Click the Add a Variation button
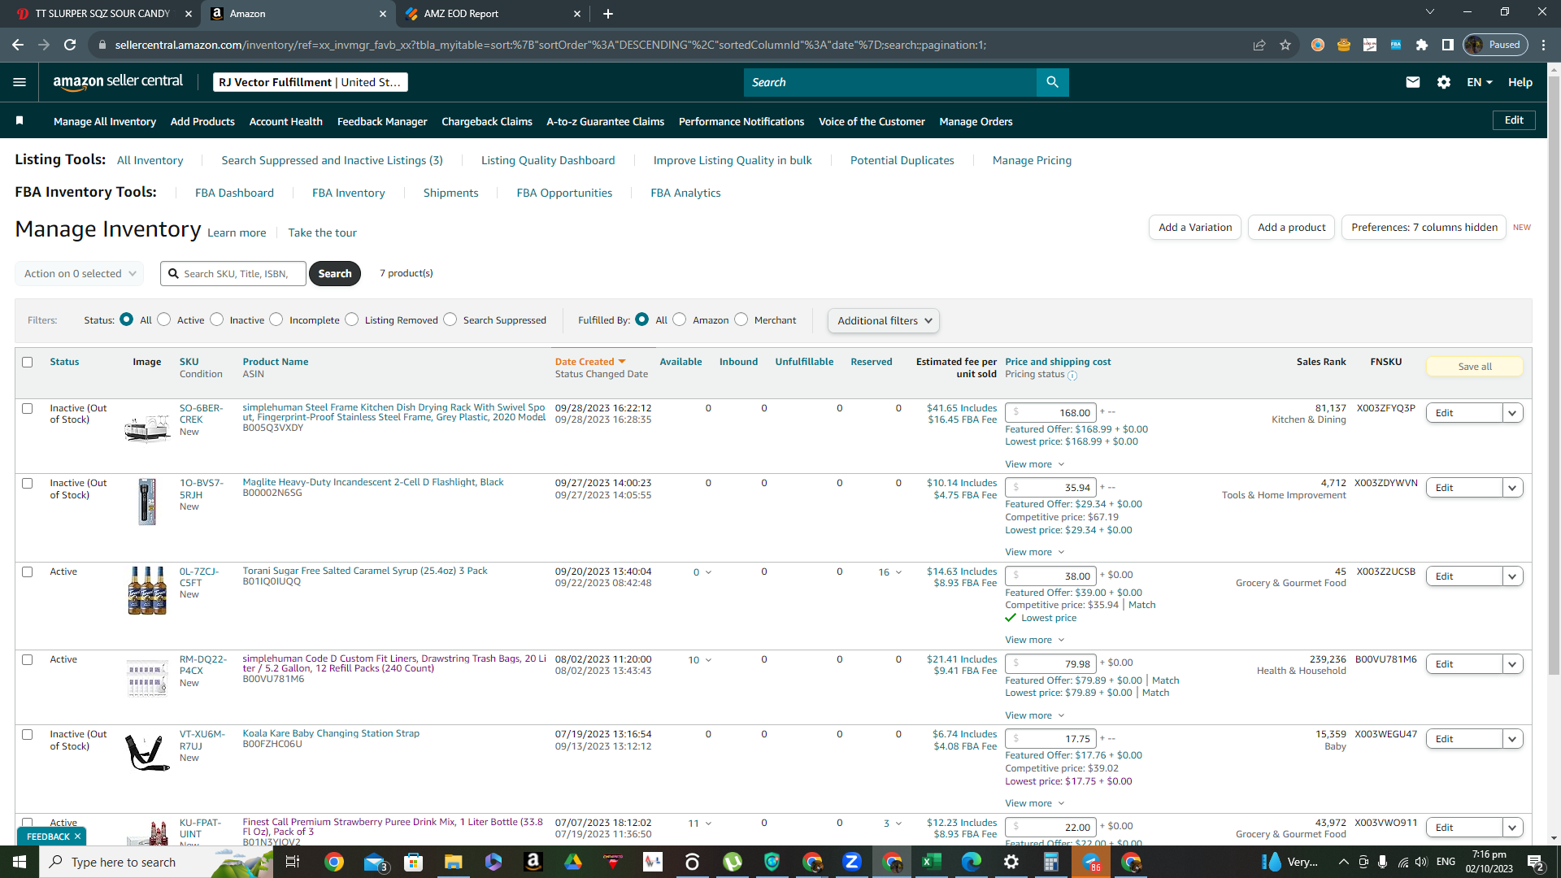 point(1195,227)
